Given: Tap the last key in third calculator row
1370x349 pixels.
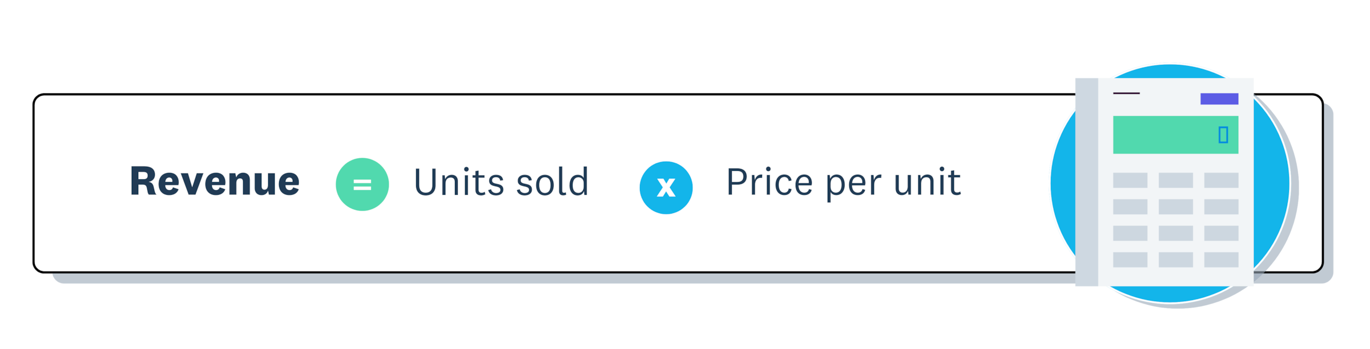Looking at the screenshot, I should [x=1221, y=233].
